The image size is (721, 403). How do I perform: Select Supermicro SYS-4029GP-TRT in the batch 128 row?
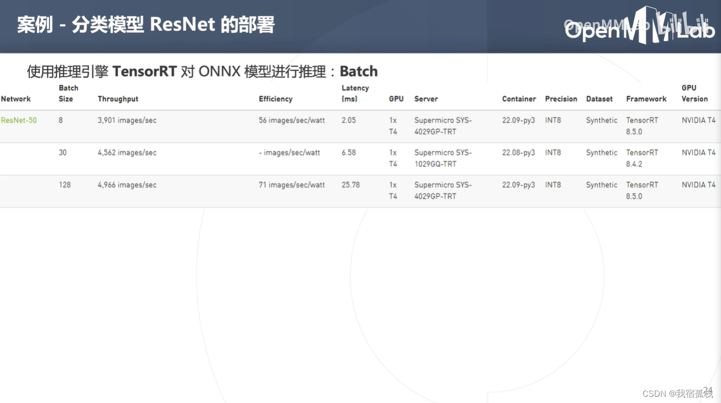click(443, 191)
